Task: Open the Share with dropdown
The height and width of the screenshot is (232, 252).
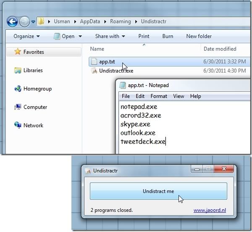Action: pyautogui.click(x=110, y=36)
